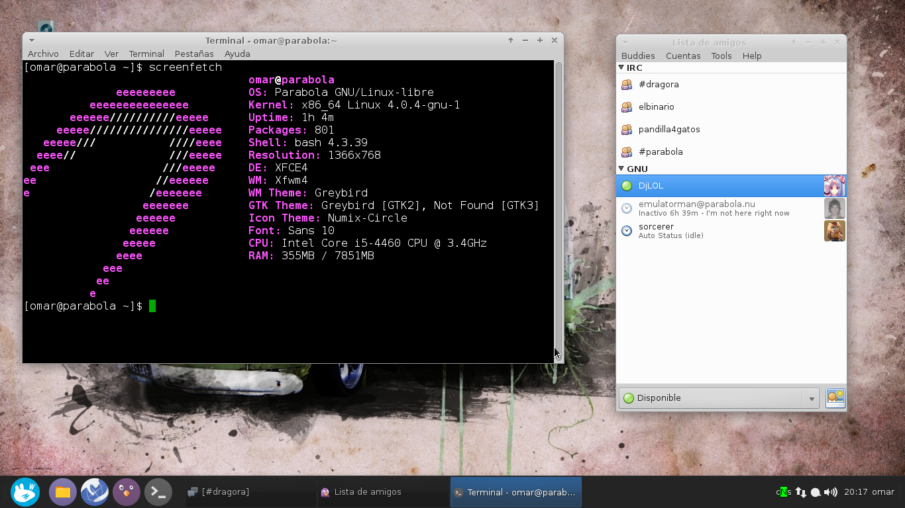Open the Editar menu in Terminal

coord(82,54)
